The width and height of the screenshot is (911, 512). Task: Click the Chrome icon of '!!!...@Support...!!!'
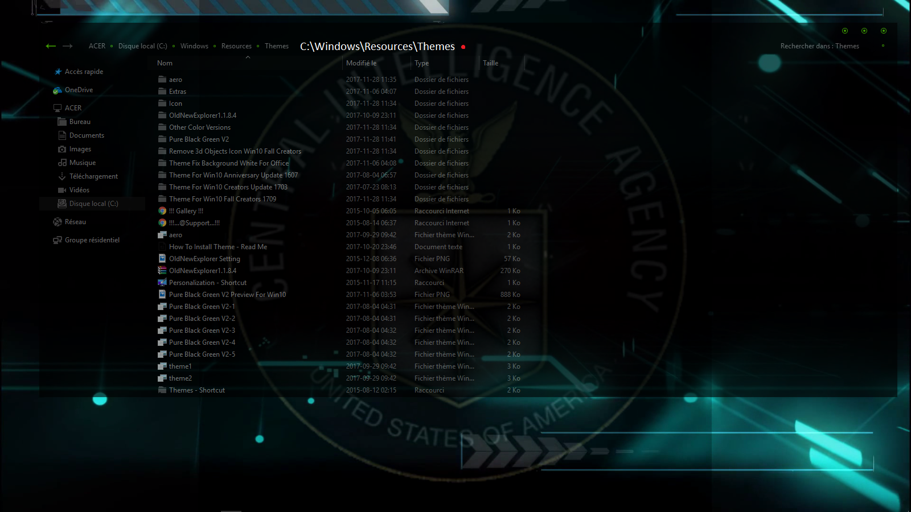tap(162, 223)
